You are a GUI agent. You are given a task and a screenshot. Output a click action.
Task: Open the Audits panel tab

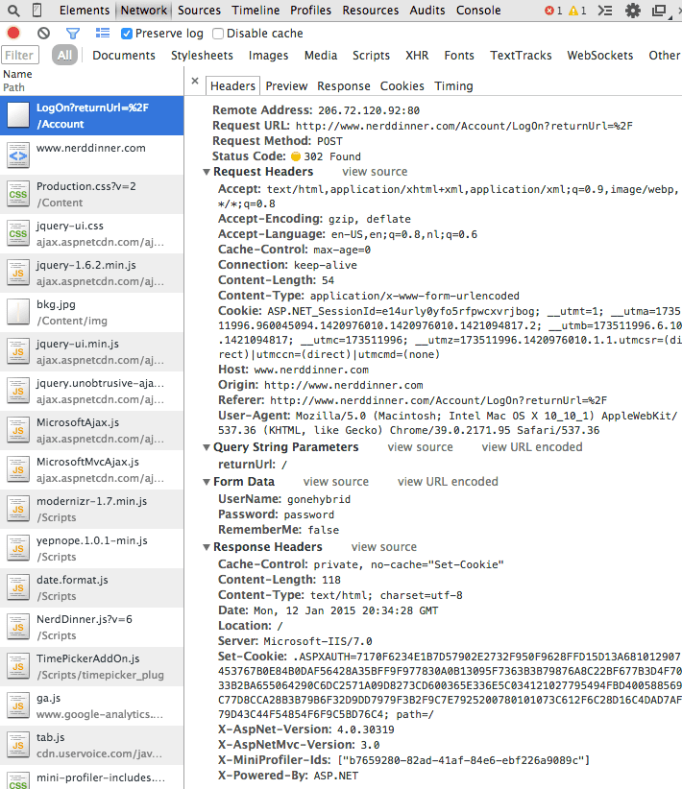click(x=427, y=11)
